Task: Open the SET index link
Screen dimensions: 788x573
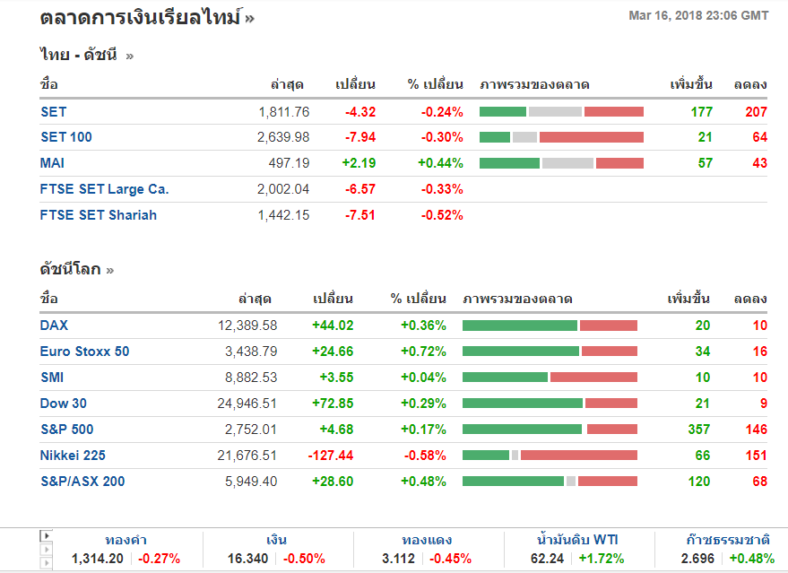Action: click(53, 111)
